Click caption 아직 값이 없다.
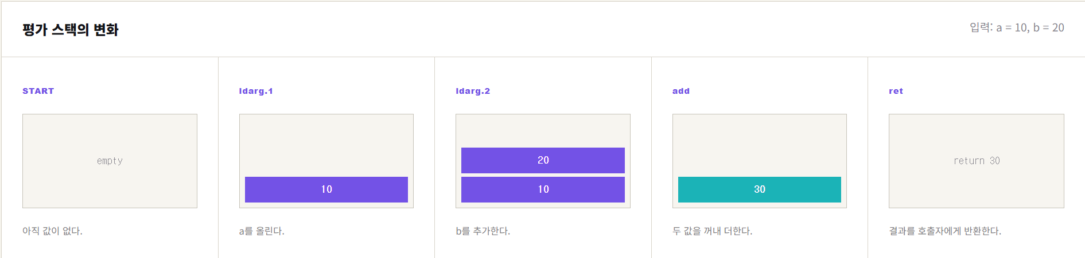 52,231
